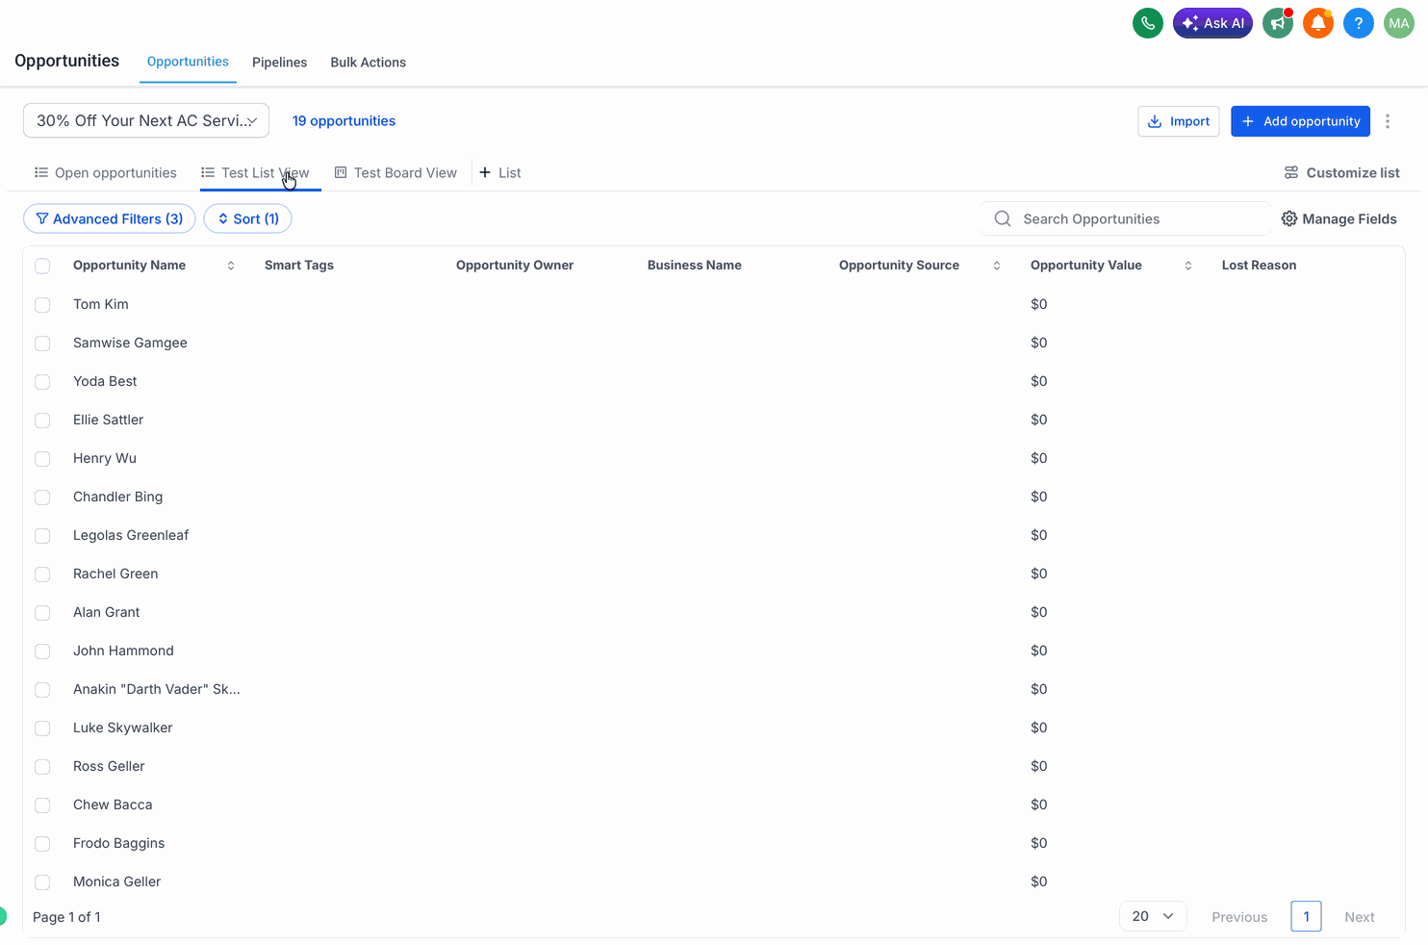Select the Opportunities tab
Viewport: 1428px width, 945px height.
coord(188,62)
